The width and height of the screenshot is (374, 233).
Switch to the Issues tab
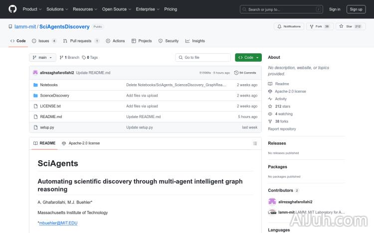[44, 41]
